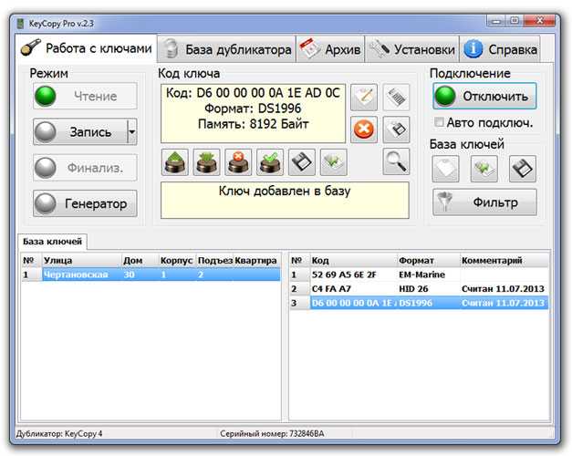The height and width of the screenshot is (456, 572).
Task: Switch to the Архив tab
Action: [x=331, y=49]
